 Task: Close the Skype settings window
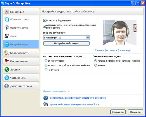point(143,3)
